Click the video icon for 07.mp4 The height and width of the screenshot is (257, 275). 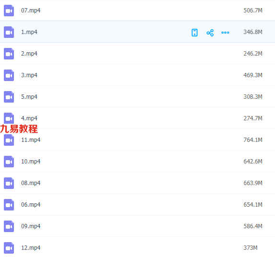pyautogui.click(x=9, y=11)
